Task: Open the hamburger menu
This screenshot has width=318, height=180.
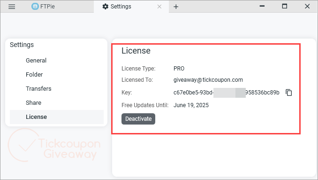Action: tap(12, 7)
